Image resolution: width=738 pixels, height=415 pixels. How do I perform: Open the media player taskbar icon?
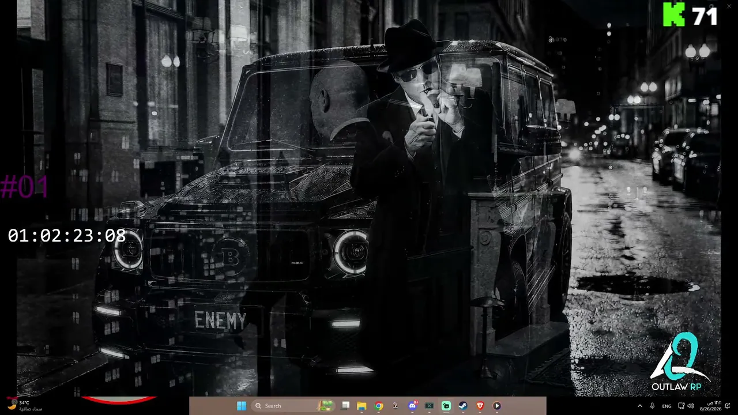(497, 406)
